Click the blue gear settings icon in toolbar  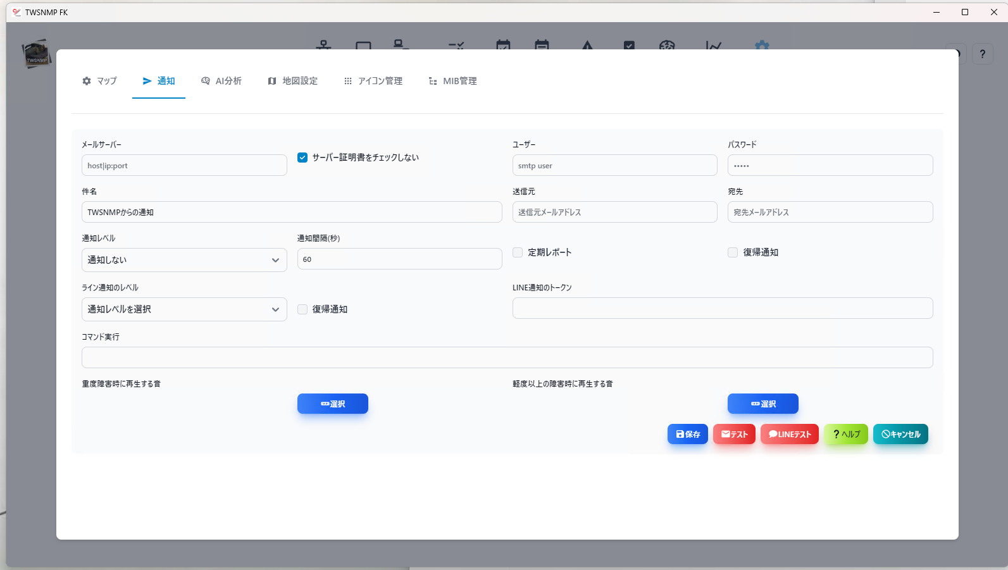point(762,46)
